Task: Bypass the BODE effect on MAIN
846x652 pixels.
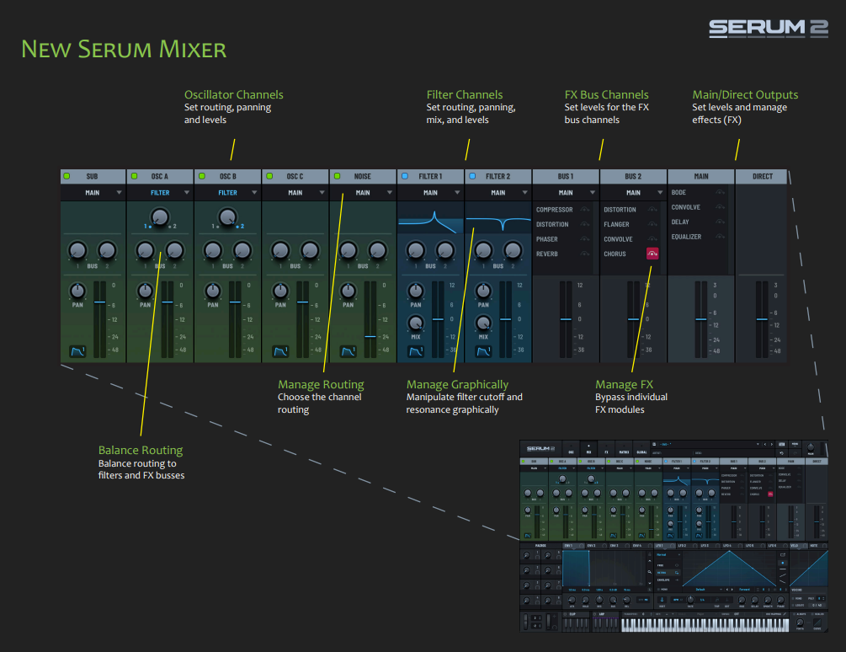Action: pyautogui.click(x=720, y=192)
